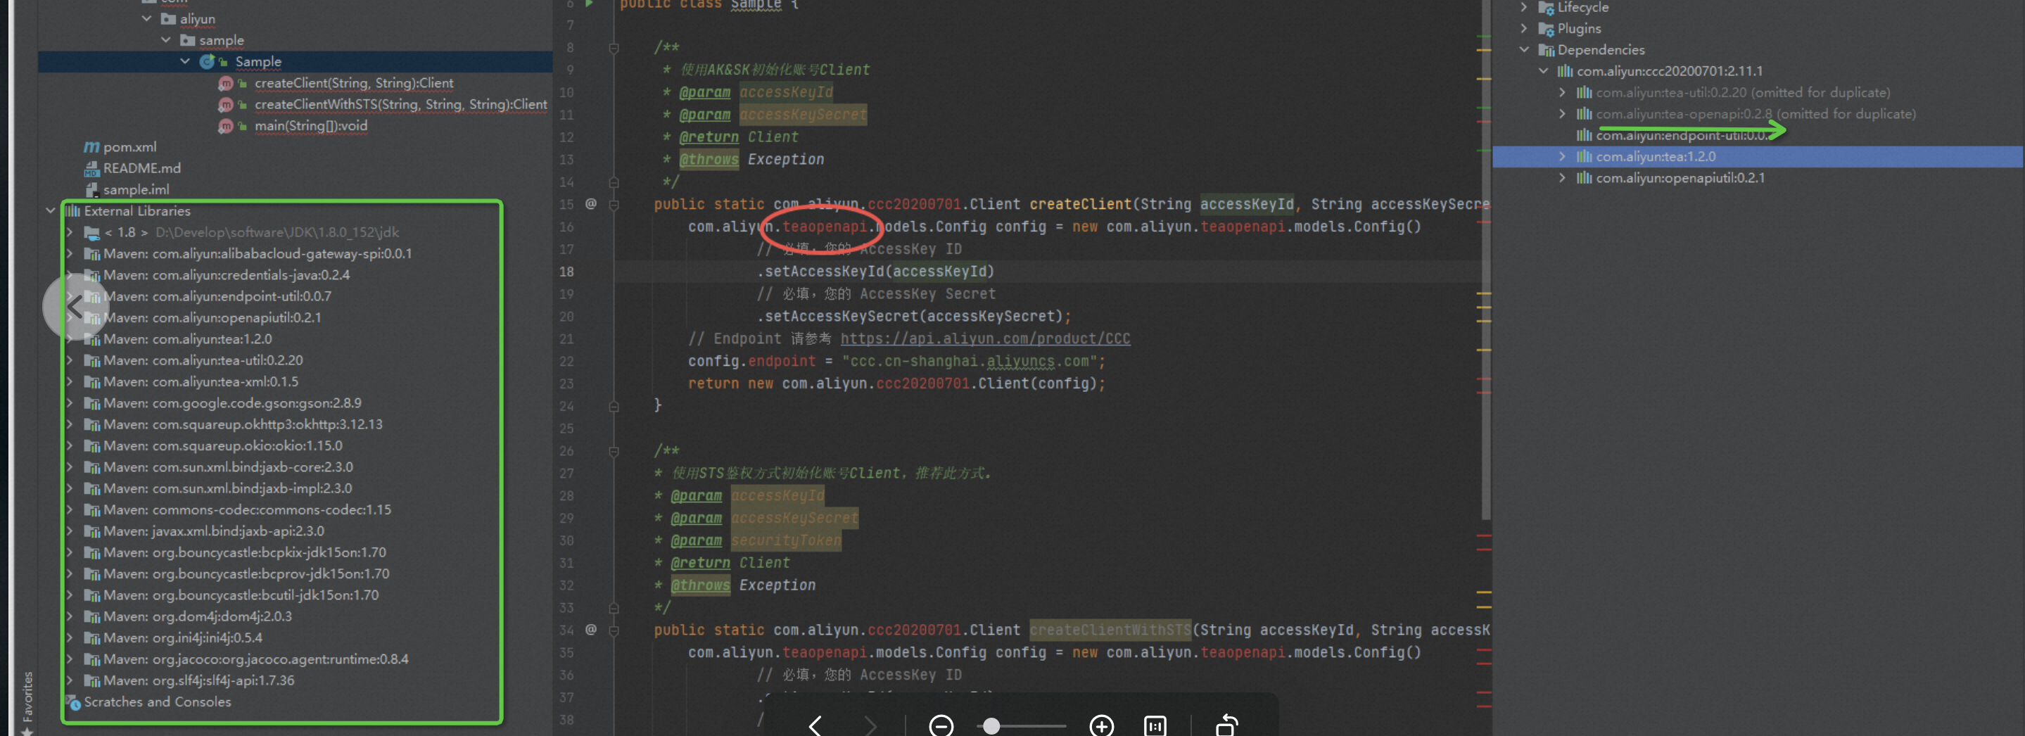
Task: Select the Sample class in project tree
Action: point(258,61)
